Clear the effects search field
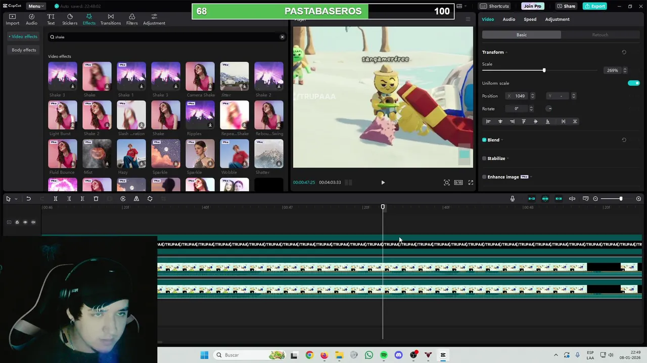 point(282,37)
